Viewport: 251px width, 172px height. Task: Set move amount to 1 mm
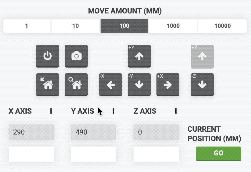pos(27,26)
